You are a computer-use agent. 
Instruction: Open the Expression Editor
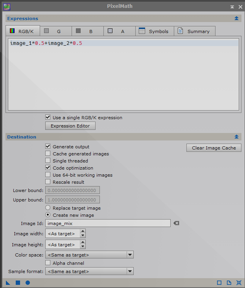tap(70, 126)
